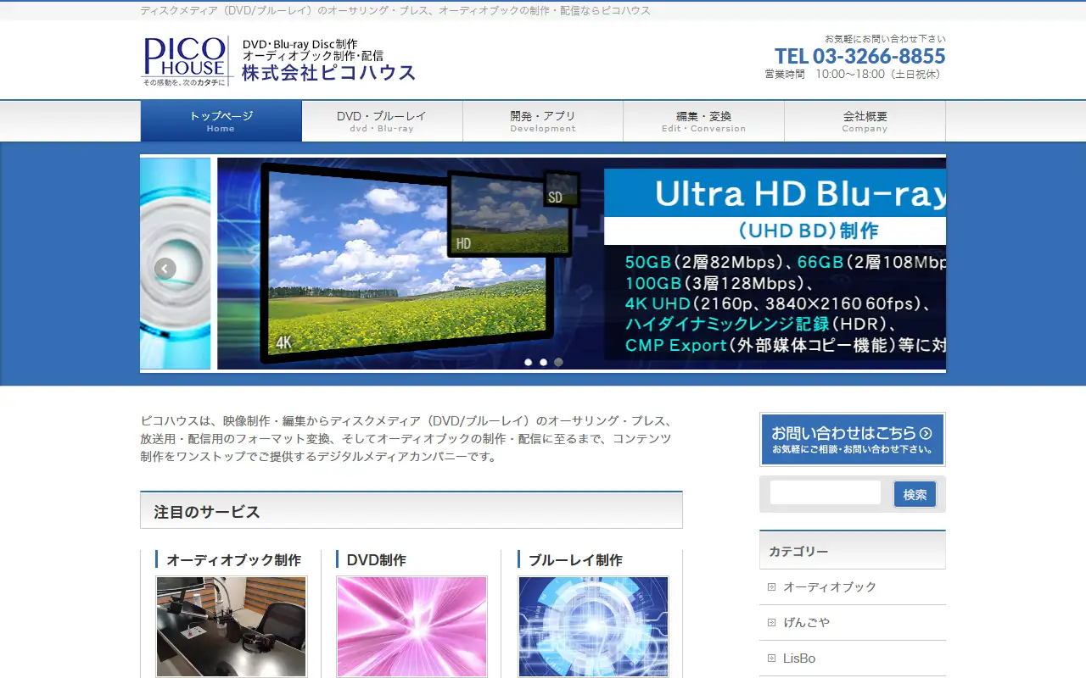Click the お問い合わせはこちら contact banner
Image resolution: width=1086 pixels, height=678 pixels.
point(853,439)
